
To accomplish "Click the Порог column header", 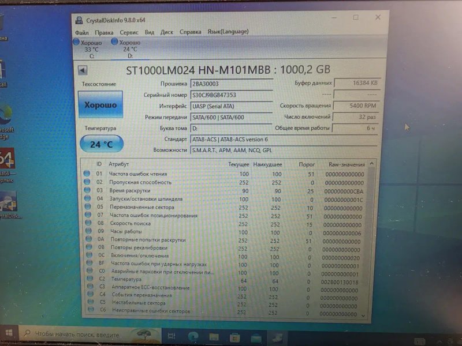I will (307, 164).
